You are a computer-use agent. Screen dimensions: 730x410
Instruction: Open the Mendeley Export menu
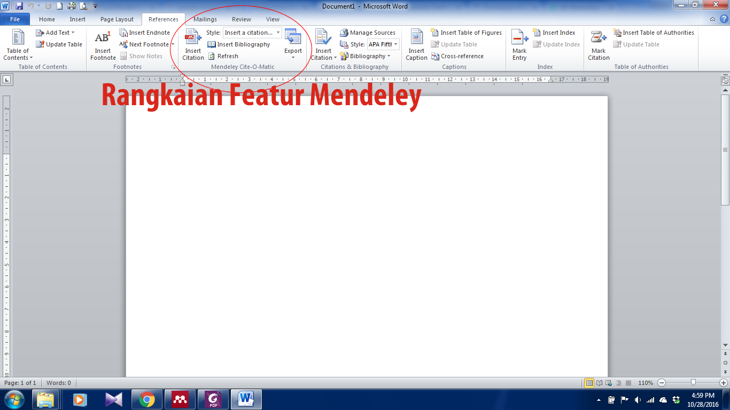pos(293,45)
